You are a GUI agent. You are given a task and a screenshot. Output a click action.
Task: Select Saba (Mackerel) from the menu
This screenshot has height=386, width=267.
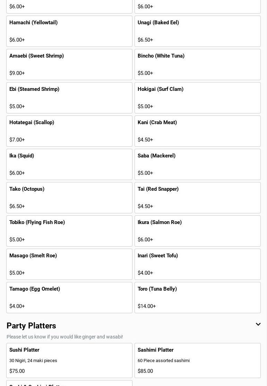pos(197,164)
